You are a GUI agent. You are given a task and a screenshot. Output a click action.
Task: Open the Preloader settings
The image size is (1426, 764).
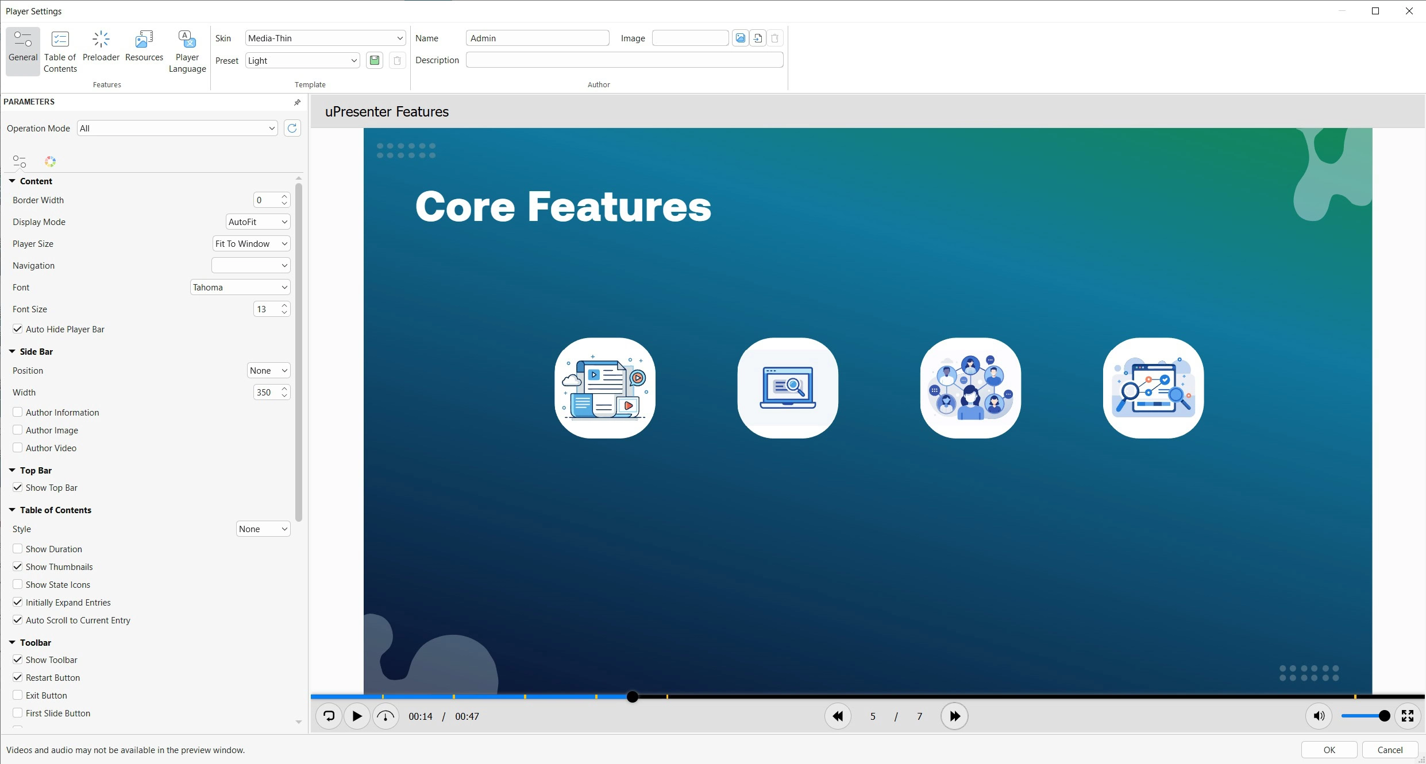[101, 46]
